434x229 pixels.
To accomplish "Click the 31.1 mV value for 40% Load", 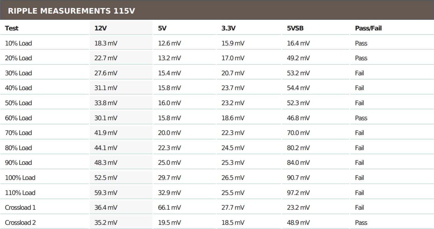I will coord(106,88).
